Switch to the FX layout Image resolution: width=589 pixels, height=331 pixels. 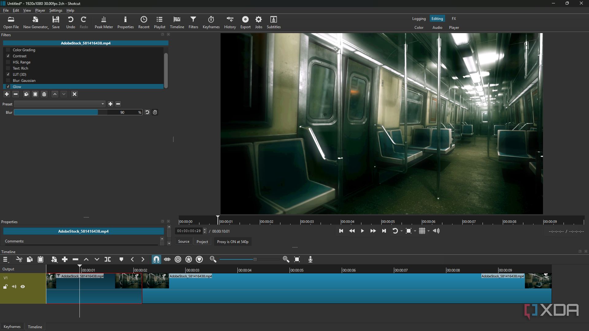coord(454,19)
